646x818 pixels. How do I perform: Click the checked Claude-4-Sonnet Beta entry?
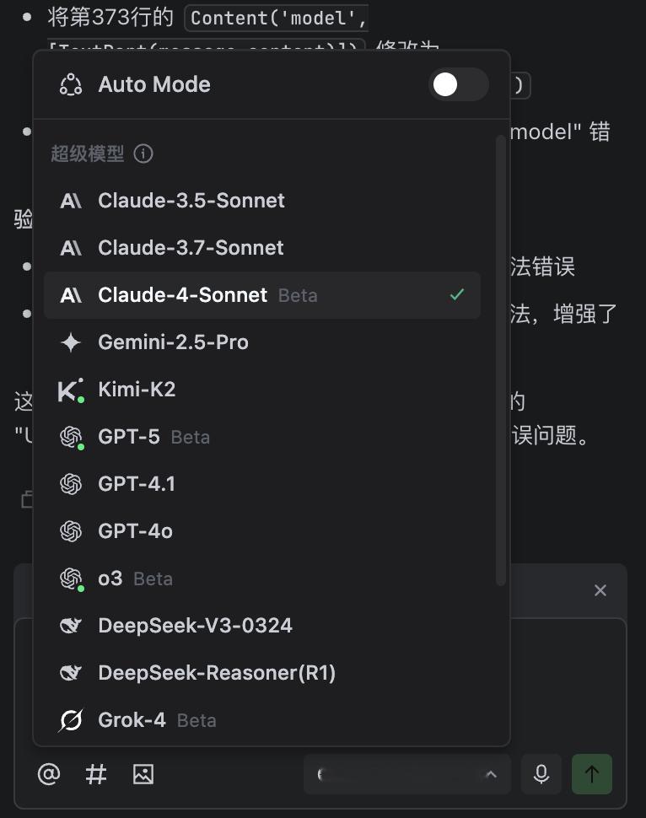(x=262, y=295)
